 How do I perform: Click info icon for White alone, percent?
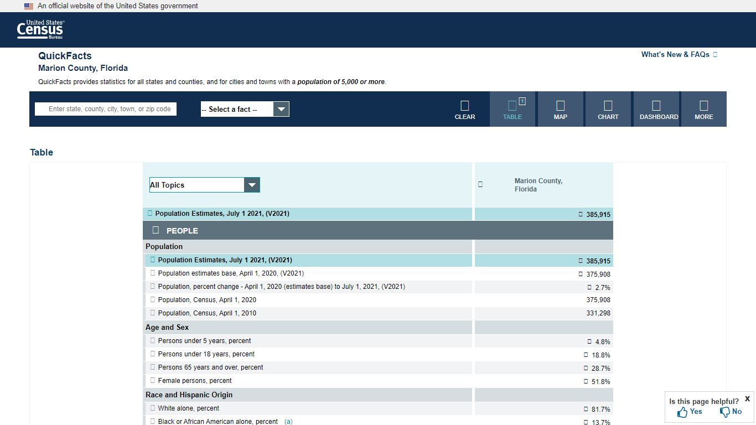[x=153, y=408]
